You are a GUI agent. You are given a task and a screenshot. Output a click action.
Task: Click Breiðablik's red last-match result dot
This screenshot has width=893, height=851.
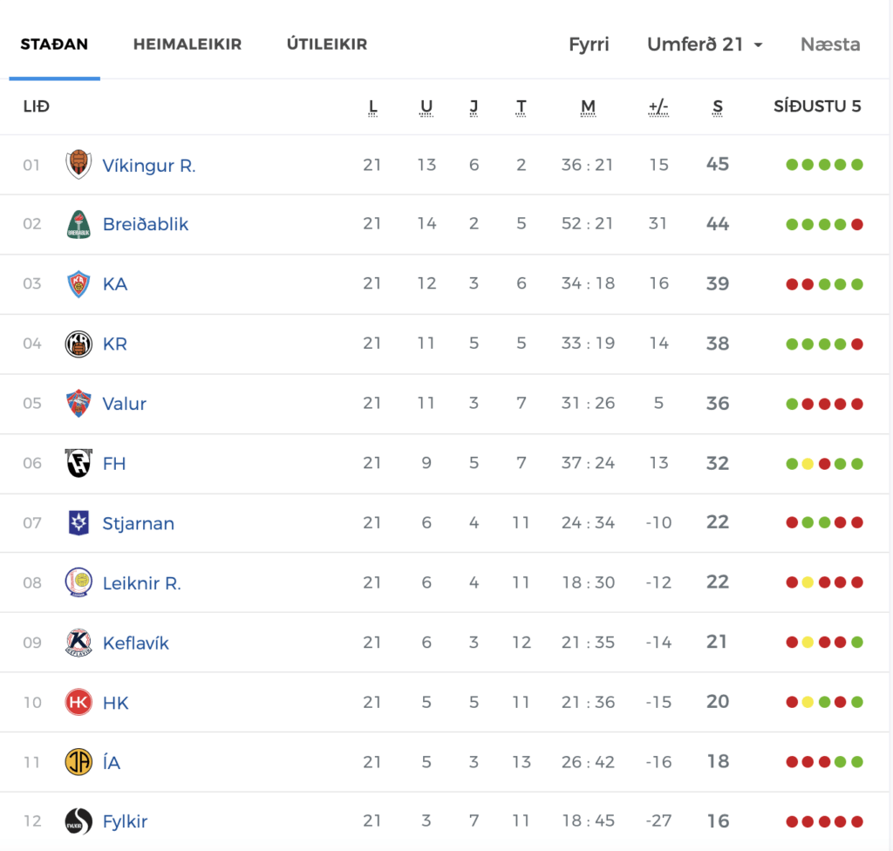coord(857,224)
